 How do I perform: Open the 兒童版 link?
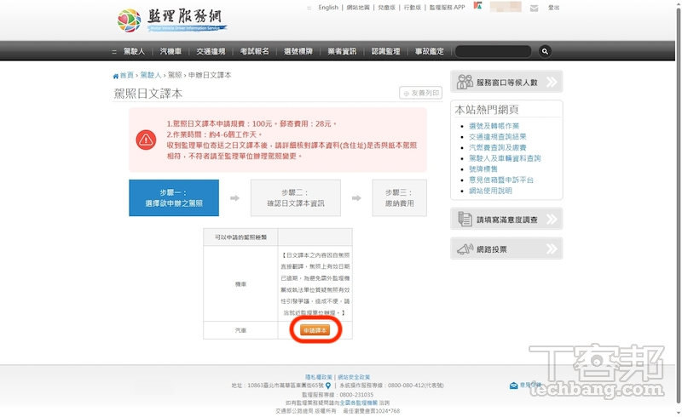[x=387, y=8]
